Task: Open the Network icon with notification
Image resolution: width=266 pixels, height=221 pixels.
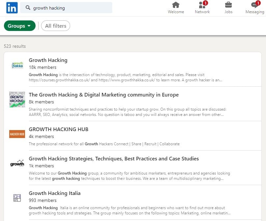Action: (203, 5)
